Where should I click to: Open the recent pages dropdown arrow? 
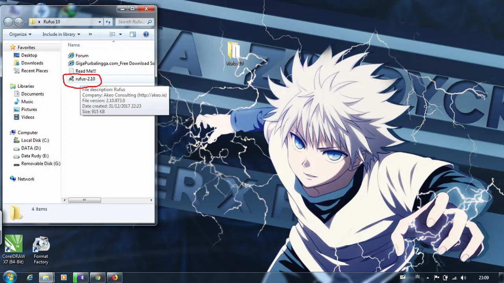pyautogui.click(x=26, y=22)
